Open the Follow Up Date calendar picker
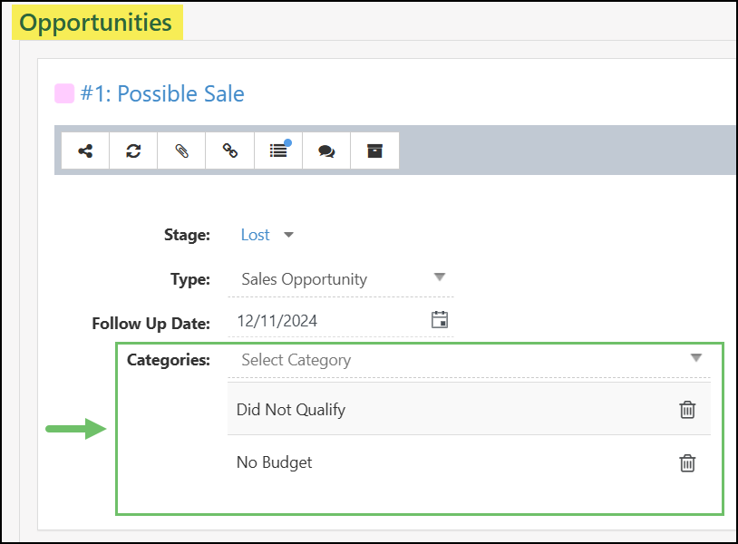 tap(440, 320)
